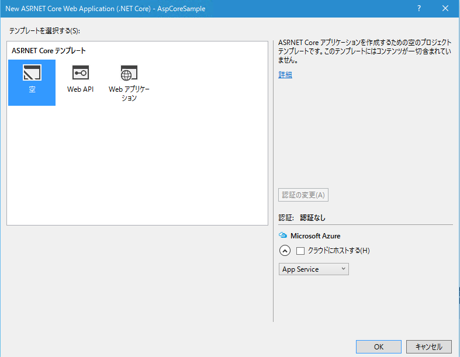460x357 pixels.
Task: Click the キャンセル button
Action: click(428, 346)
